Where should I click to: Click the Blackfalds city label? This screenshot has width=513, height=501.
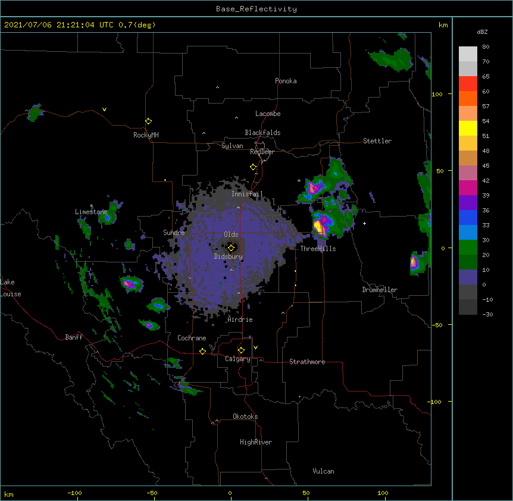[262, 133]
